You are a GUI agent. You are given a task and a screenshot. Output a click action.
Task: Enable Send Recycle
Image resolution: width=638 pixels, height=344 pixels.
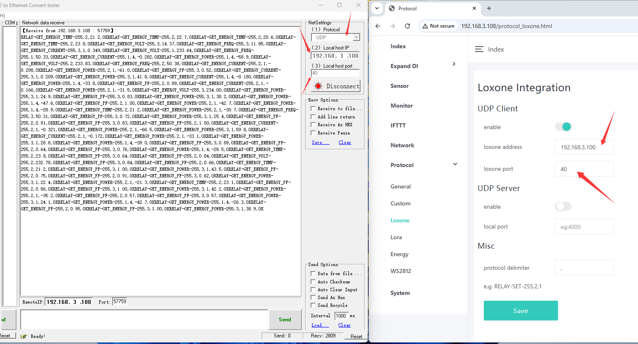(x=313, y=305)
